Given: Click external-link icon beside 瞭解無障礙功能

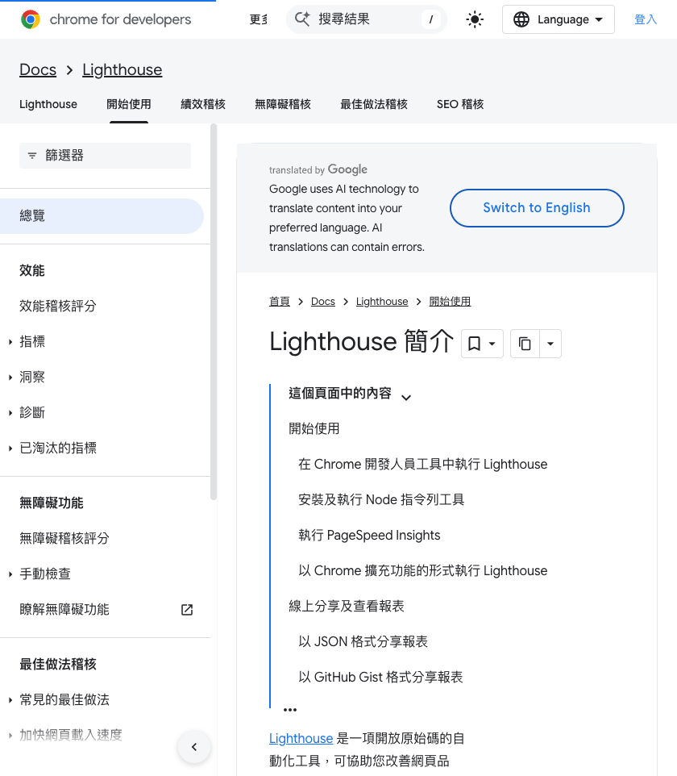Looking at the screenshot, I should 187,610.
